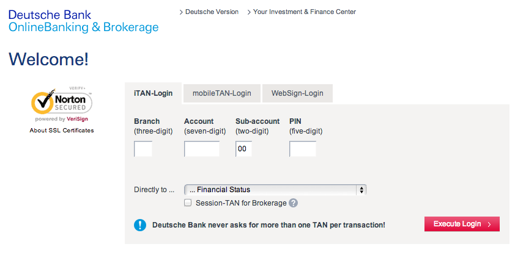Screen dimensions: 515x255
Task: Open the Deutsche Version link
Action: pyautogui.click(x=212, y=12)
